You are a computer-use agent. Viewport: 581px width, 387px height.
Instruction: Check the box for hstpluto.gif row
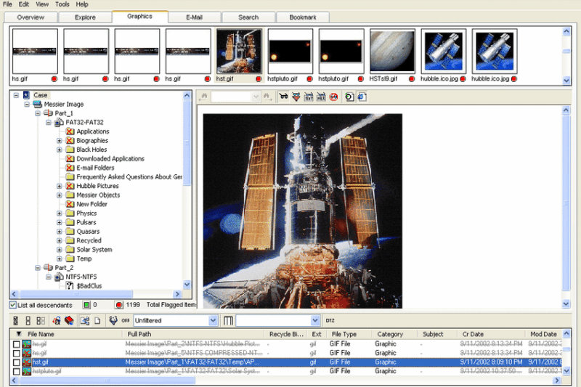point(16,371)
